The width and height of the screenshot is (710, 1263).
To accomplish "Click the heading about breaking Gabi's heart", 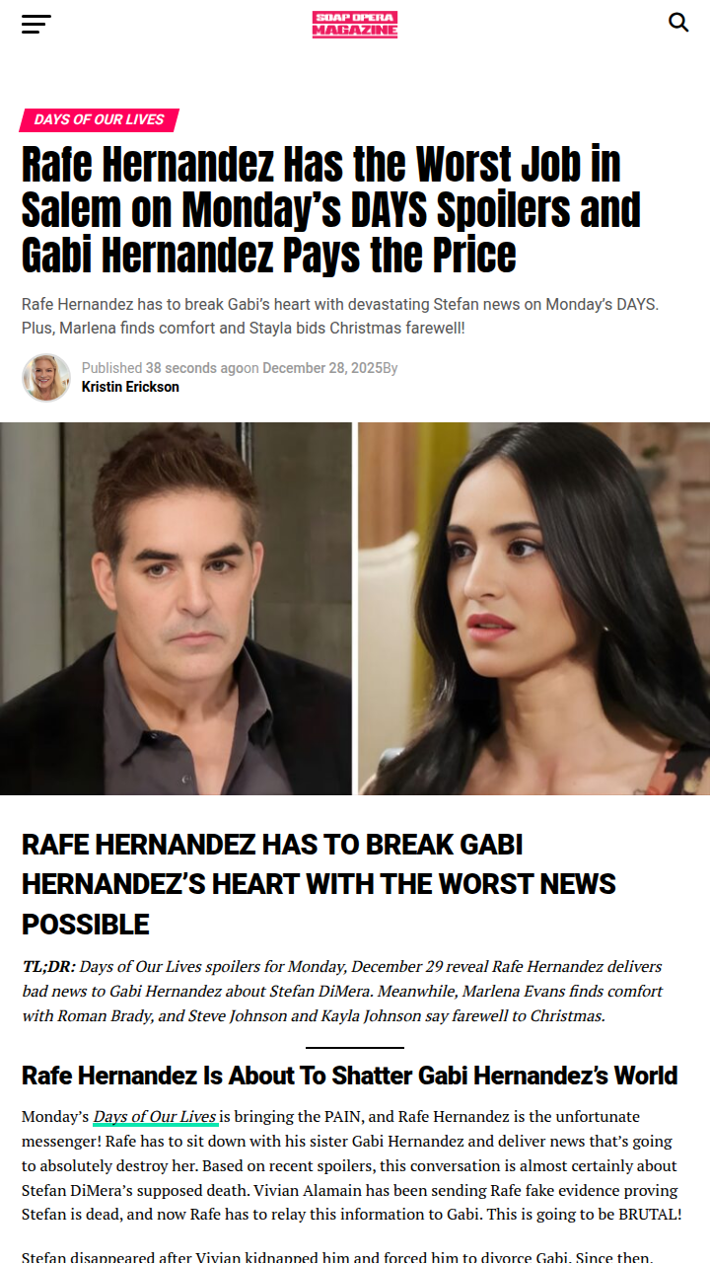I will 319,884.
